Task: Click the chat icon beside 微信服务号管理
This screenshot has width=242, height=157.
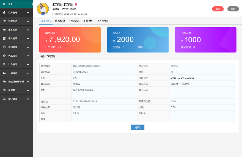Action: (4, 81)
